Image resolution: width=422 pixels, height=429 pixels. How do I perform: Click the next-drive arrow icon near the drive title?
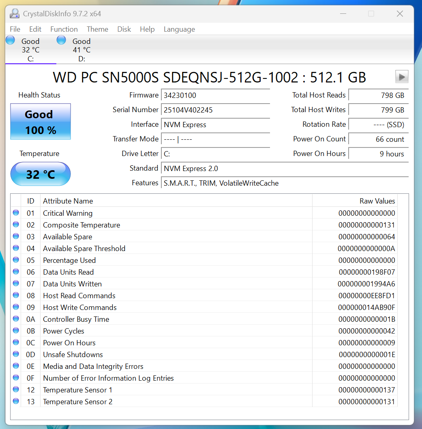click(x=401, y=76)
